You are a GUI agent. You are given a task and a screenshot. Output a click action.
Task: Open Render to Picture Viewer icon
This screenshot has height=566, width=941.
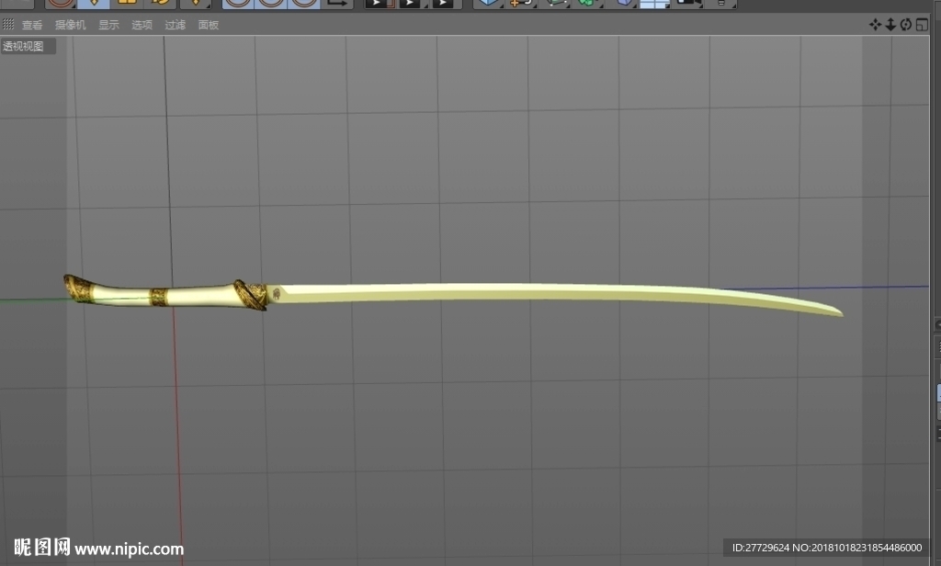pos(412,4)
